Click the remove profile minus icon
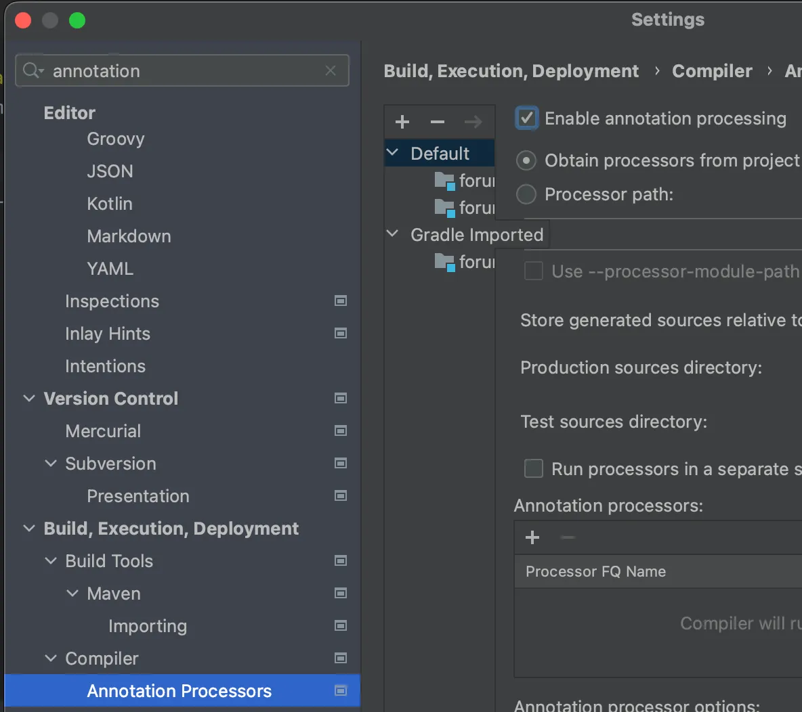Image resolution: width=802 pixels, height=712 pixels. (438, 122)
